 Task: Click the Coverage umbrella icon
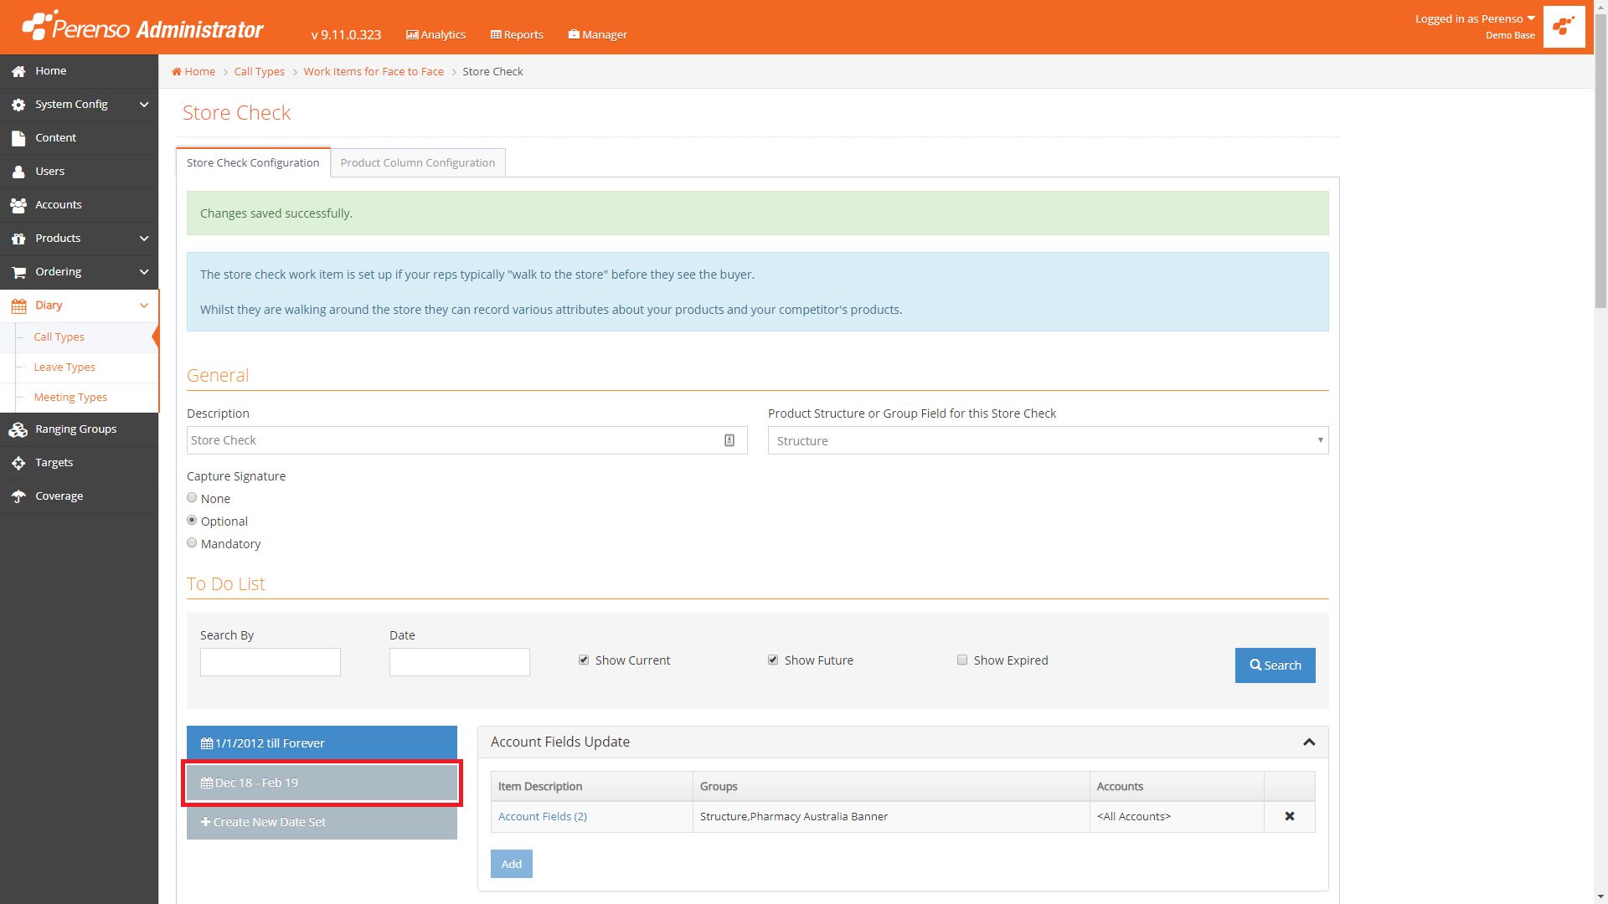tap(18, 496)
